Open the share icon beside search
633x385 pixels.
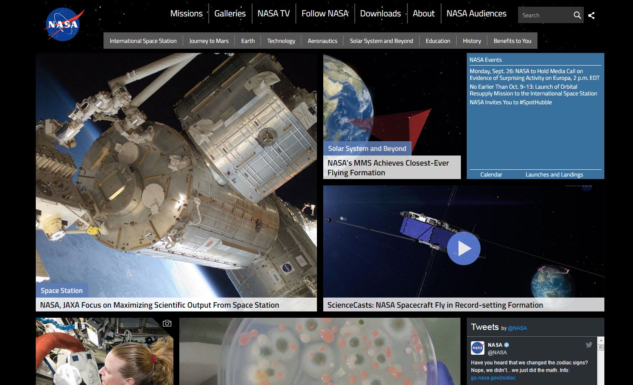pos(591,16)
